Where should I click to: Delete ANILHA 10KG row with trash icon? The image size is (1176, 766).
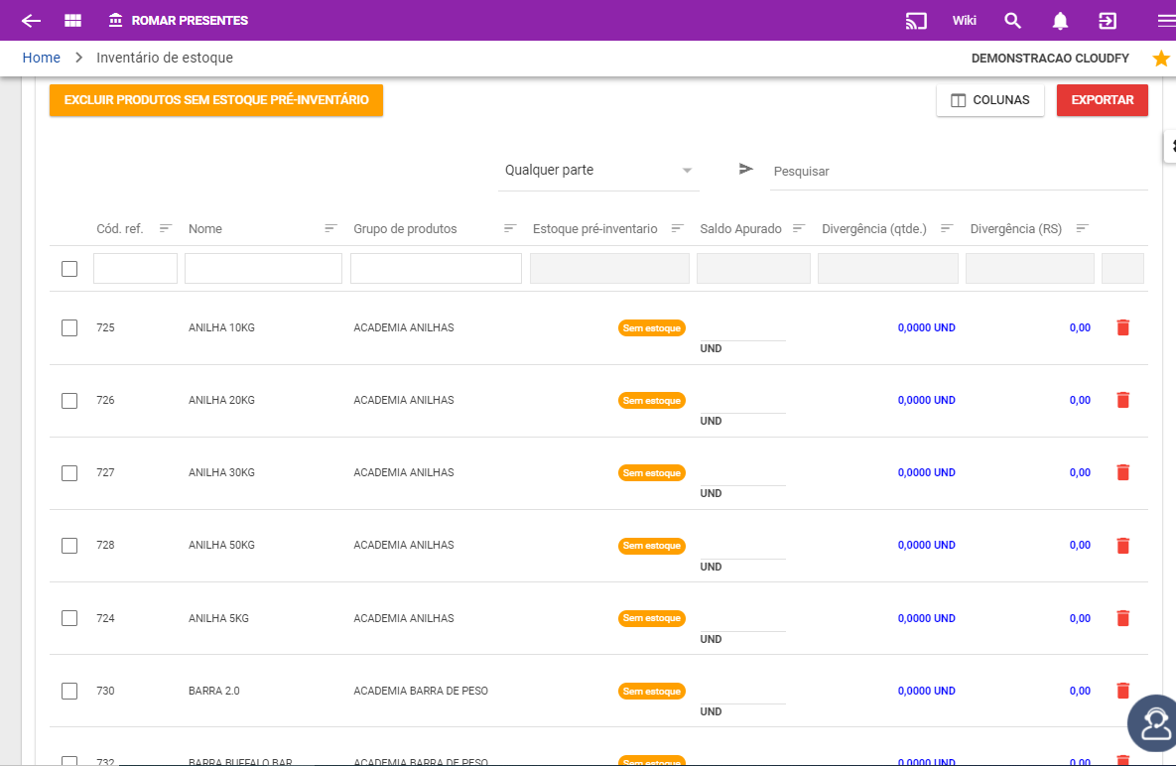pos(1122,327)
